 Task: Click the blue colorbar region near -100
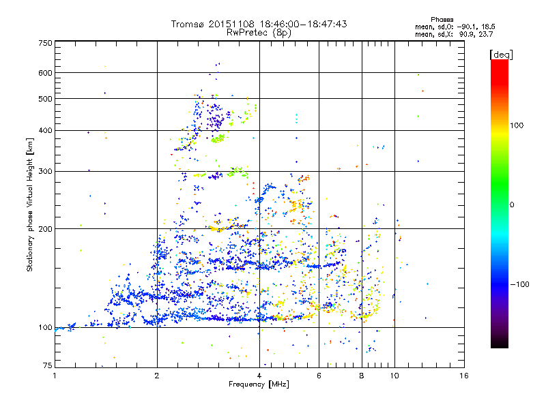(x=500, y=284)
